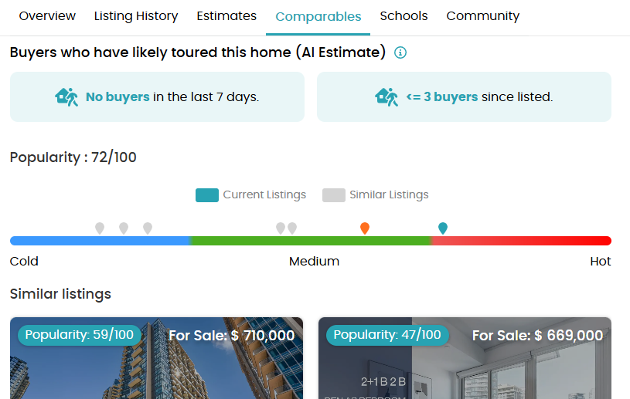Click the info icon beside AI Estimate heading

(400, 52)
